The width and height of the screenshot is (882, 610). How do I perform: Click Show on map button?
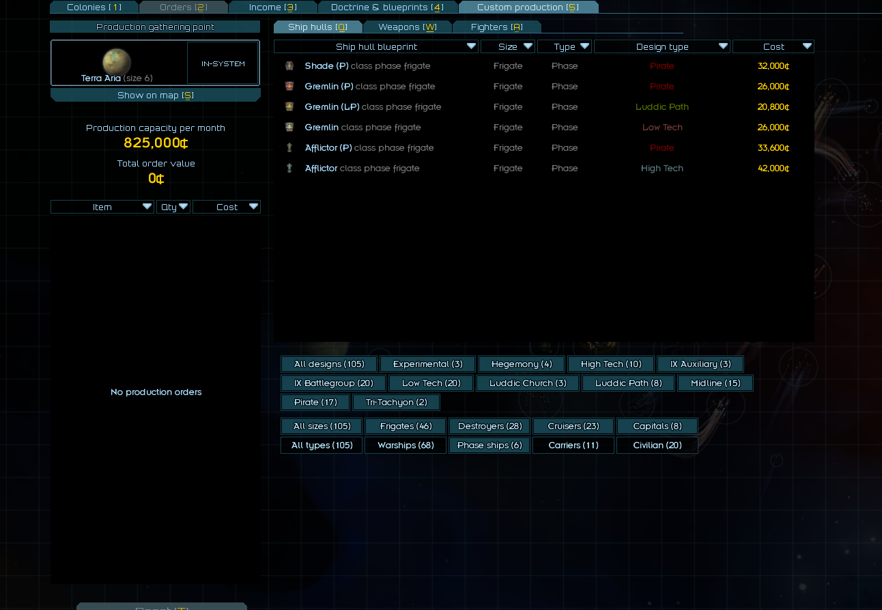pyautogui.click(x=156, y=96)
